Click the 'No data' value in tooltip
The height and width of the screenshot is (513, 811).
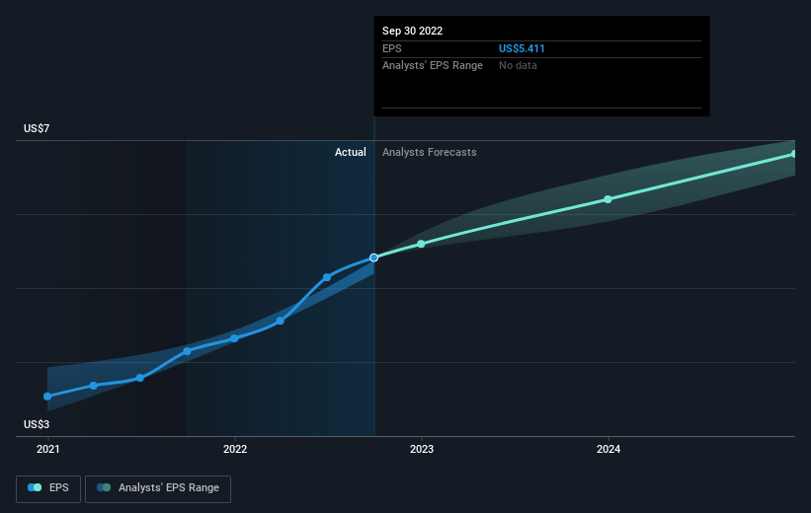click(518, 66)
